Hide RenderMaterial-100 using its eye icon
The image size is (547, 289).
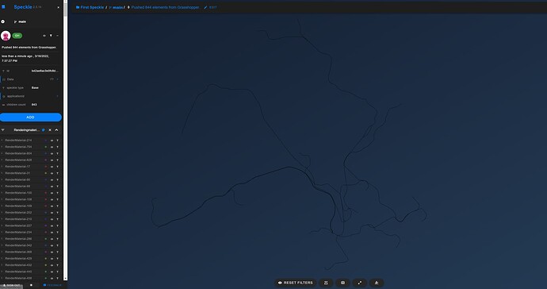point(52,193)
